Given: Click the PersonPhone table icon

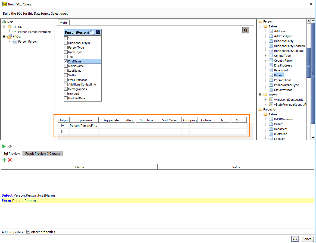Looking at the screenshot, I should point(271,80).
